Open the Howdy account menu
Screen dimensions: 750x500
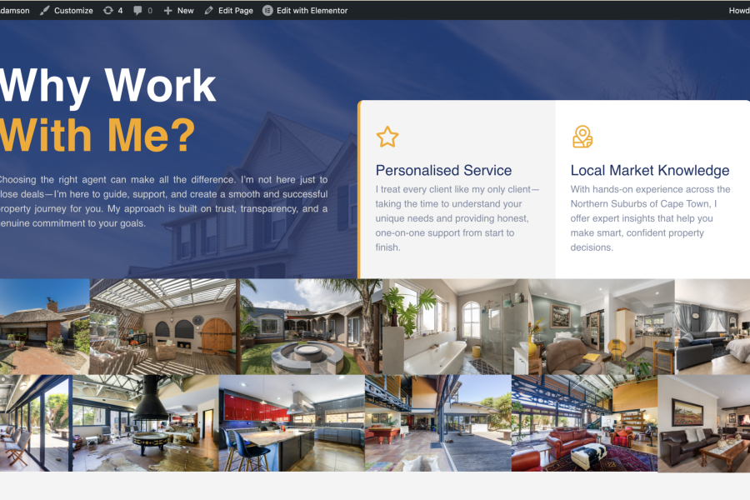(x=738, y=11)
